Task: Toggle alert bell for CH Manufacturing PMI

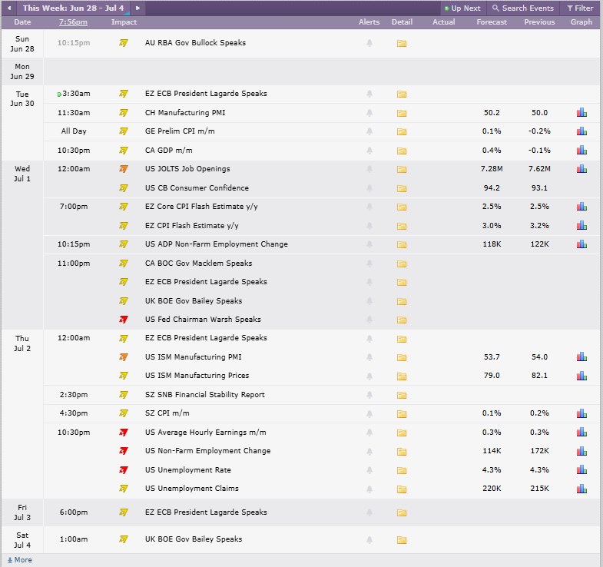Action: click(369, 113)
